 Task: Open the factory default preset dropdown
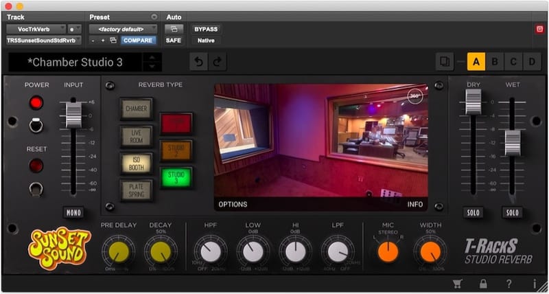tap(123, 29)
